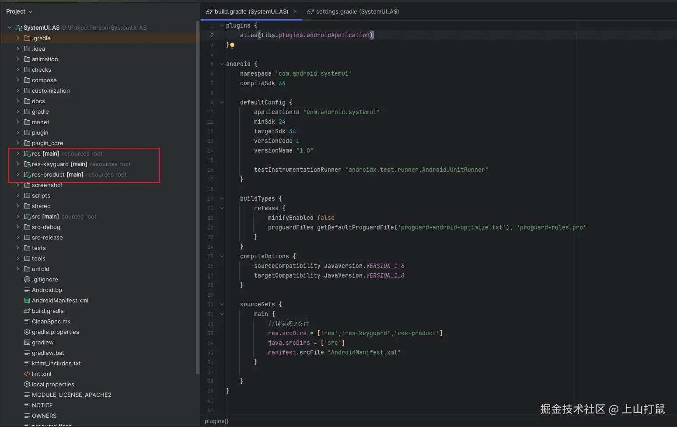Screen dimensions: 677x427
Task: Select the OWNERS file
Action: click(44, 416)
